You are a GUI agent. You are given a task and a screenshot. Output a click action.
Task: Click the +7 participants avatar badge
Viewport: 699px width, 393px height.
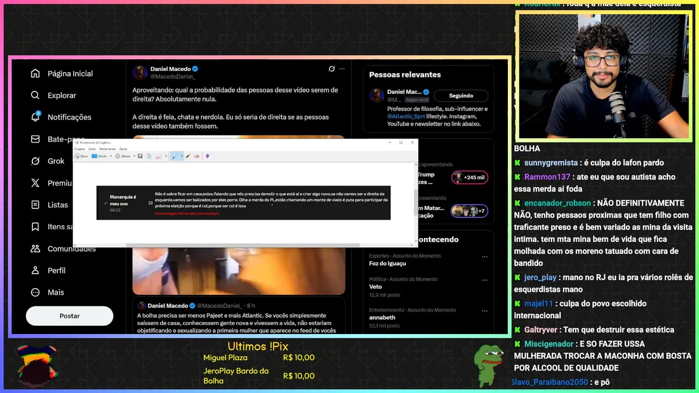tap(470, 211)
